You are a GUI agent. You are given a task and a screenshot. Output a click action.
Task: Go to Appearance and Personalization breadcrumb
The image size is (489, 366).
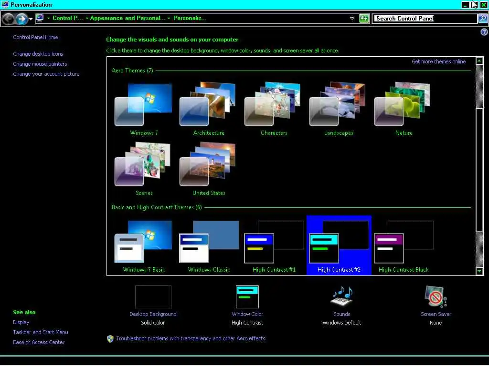pos(128,18)
